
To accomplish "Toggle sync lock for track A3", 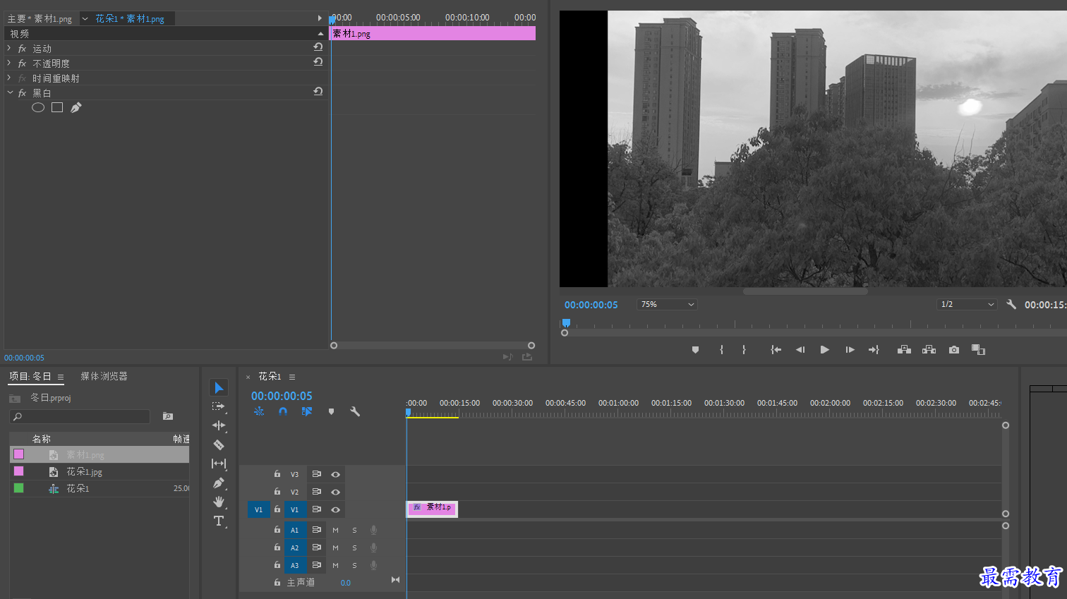I will coord(317,565).
